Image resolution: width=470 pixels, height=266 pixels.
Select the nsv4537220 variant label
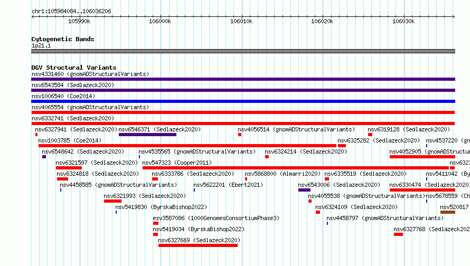(448, 140)
